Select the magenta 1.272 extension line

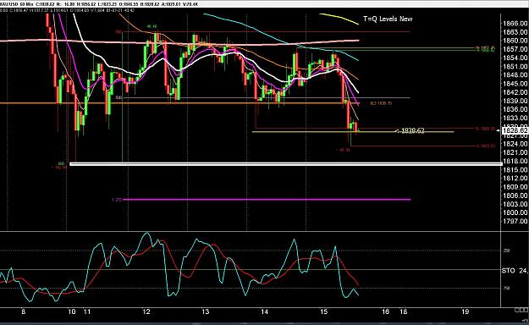pos(267,200)
